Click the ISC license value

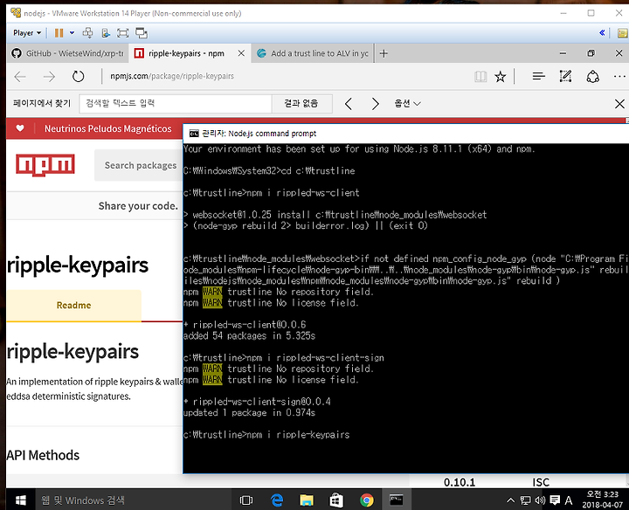coord(541,482)
